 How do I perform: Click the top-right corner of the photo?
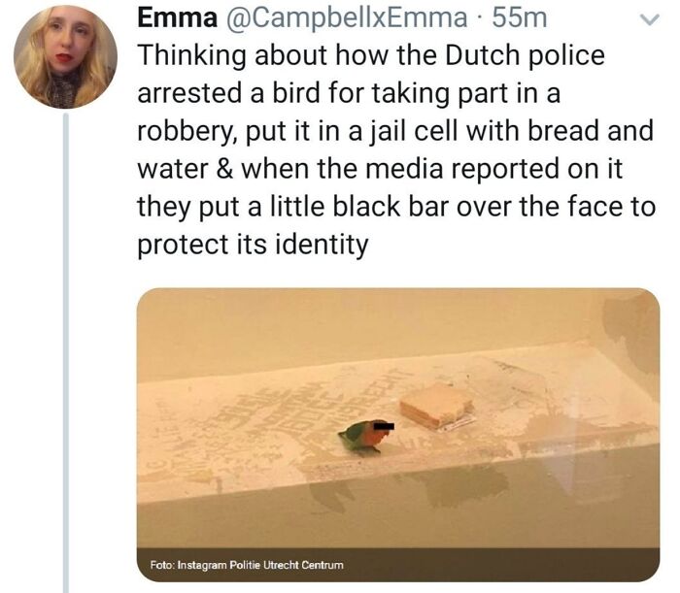tap(646, 301)
